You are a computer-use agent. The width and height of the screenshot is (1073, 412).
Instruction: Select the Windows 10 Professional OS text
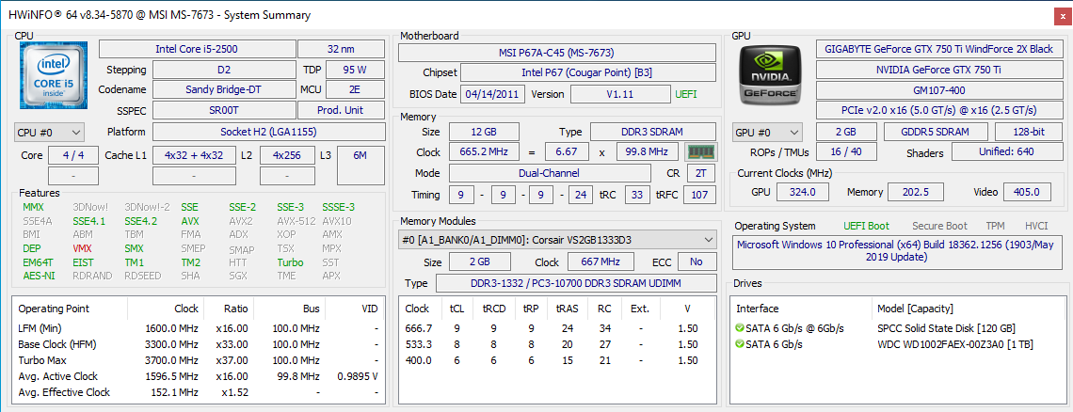pyautogui.click(x=897, y=252)
